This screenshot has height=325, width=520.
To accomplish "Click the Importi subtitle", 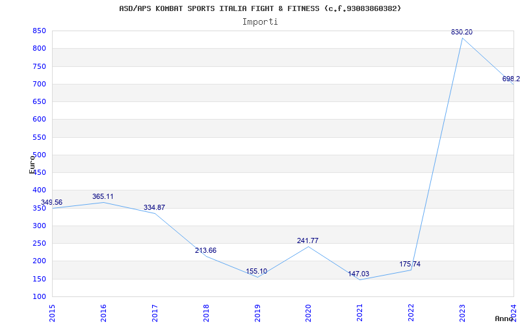I will point(260,22).
